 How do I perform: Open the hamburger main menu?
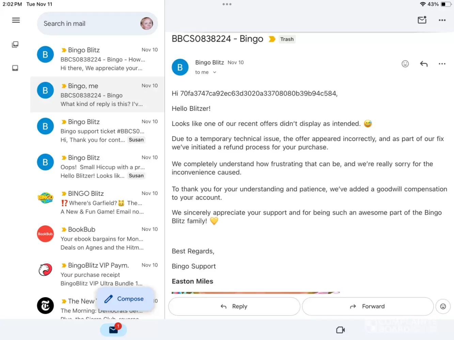16,20
